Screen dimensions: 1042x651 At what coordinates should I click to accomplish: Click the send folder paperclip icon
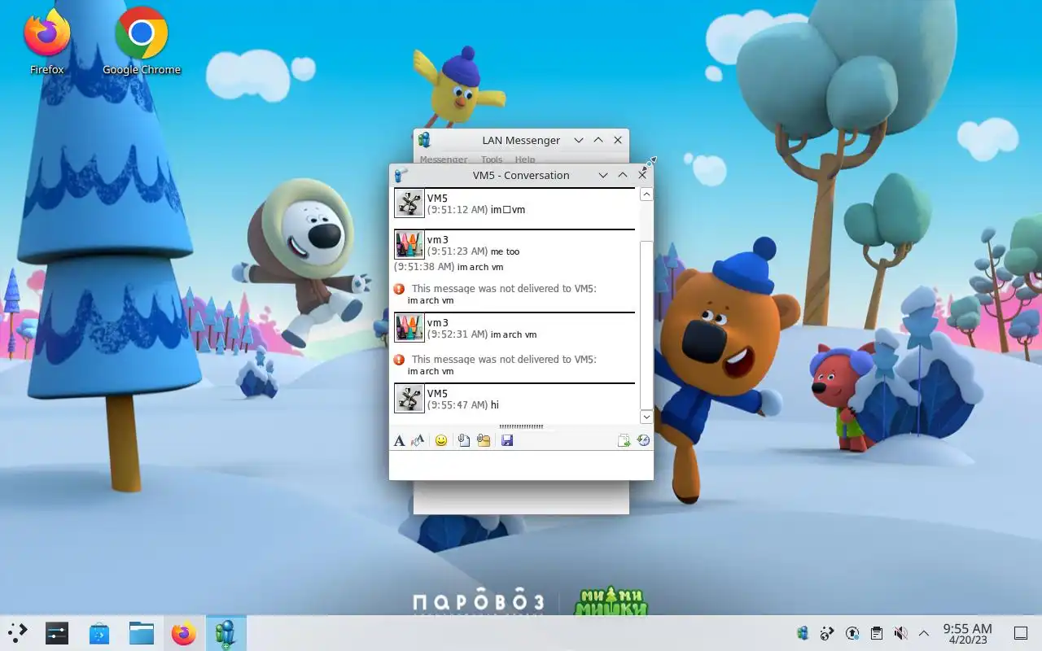click(x=484, y=440)
